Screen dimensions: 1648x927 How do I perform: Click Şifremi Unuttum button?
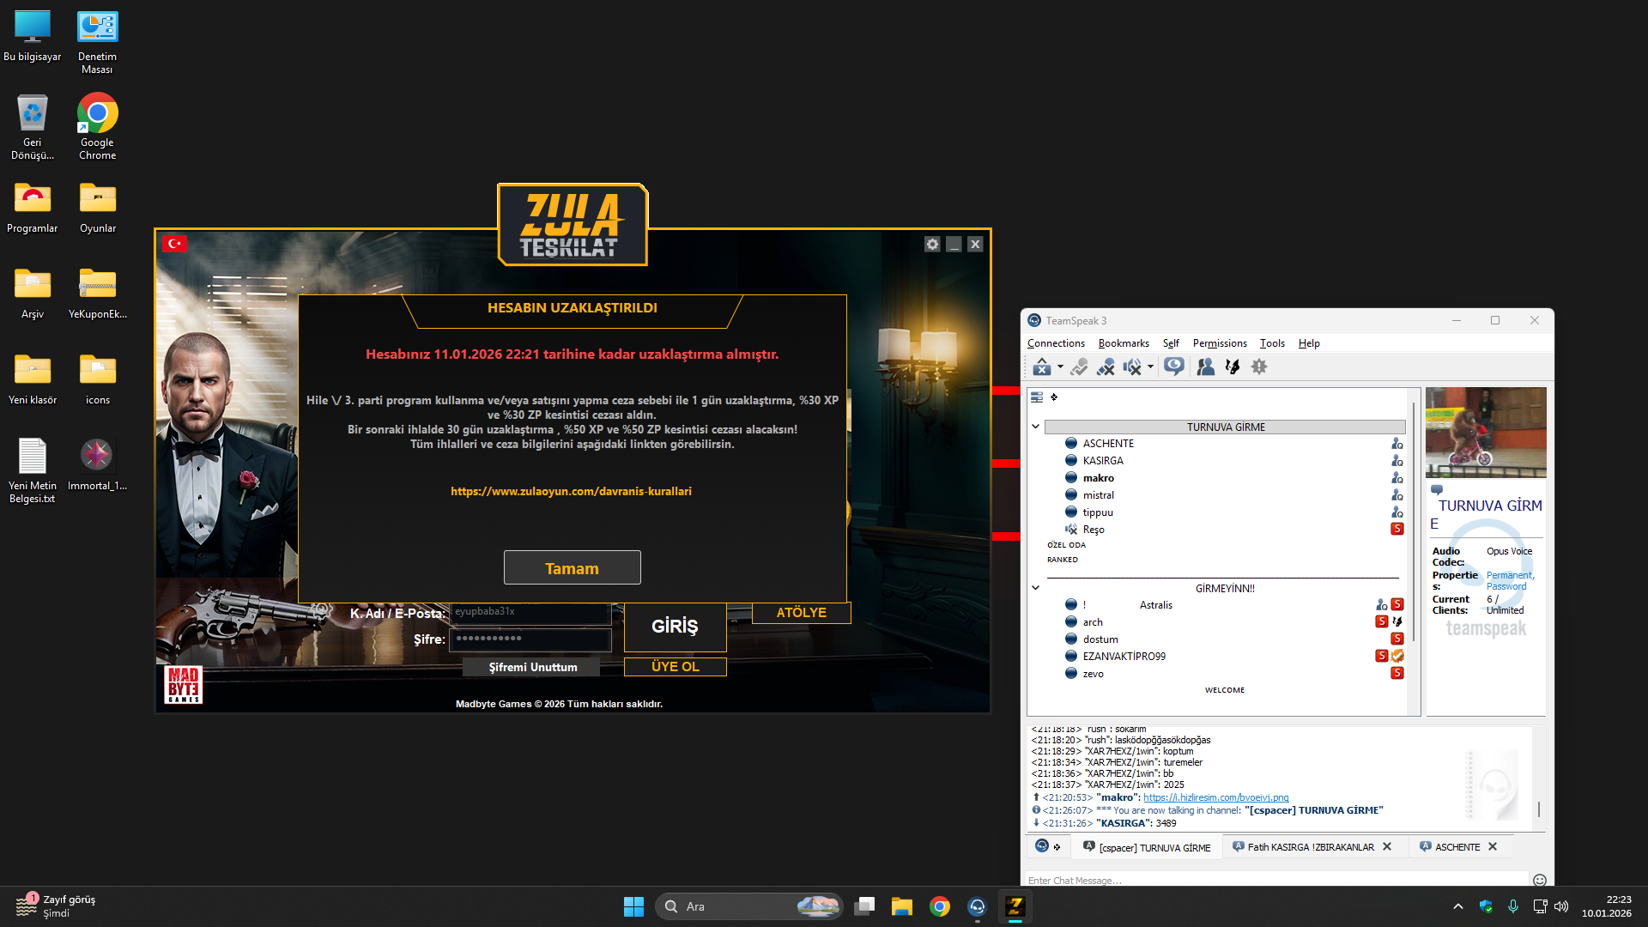coord(533,667)
